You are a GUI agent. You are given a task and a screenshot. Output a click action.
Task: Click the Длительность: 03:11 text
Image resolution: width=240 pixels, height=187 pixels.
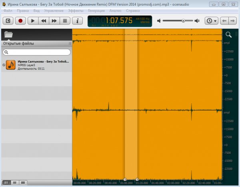(x=31, y=69)
